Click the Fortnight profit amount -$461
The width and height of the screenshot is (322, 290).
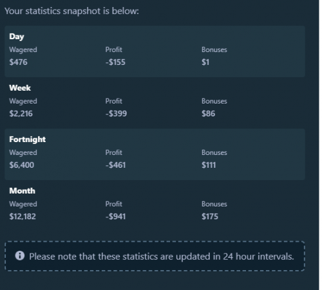[115, 165]
